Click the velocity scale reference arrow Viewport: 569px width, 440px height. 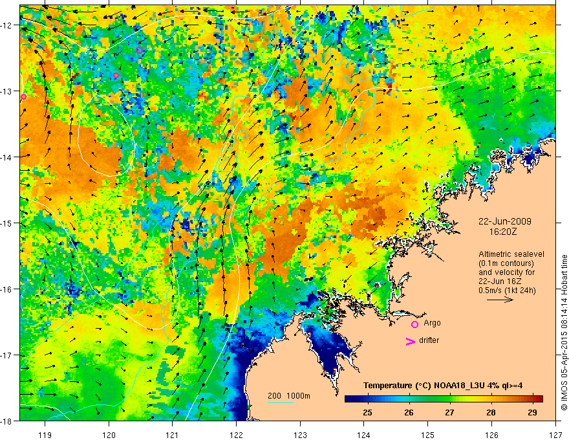[500, 300]
